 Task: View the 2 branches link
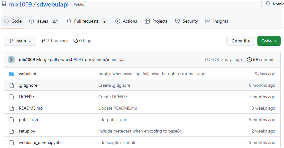click(55, 41)
